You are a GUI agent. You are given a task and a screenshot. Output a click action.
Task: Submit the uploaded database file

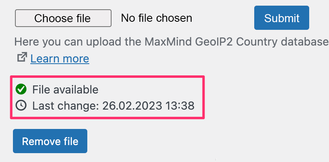(282, 18)
